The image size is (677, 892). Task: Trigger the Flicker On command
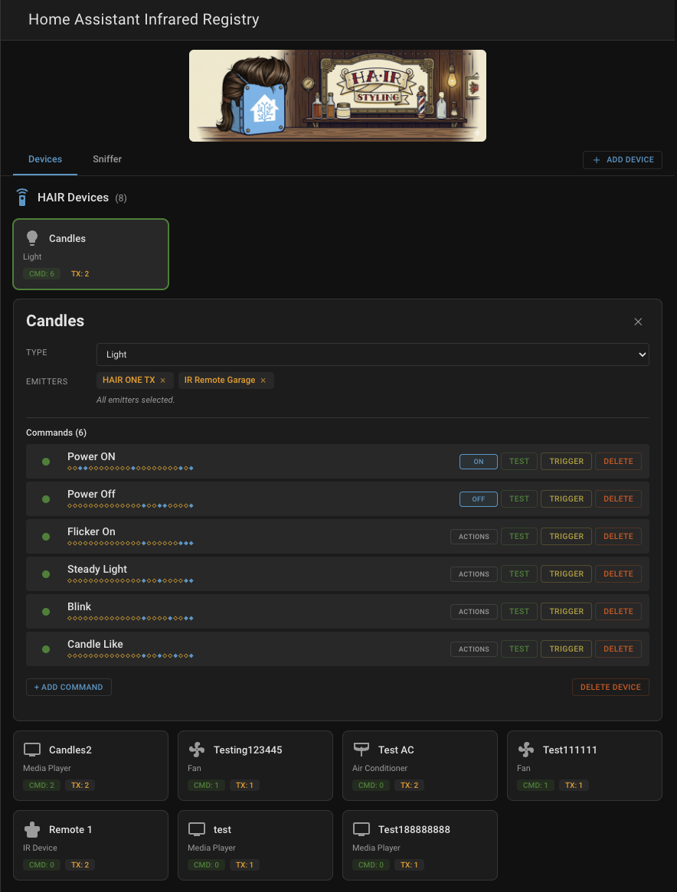coord(566,537)
